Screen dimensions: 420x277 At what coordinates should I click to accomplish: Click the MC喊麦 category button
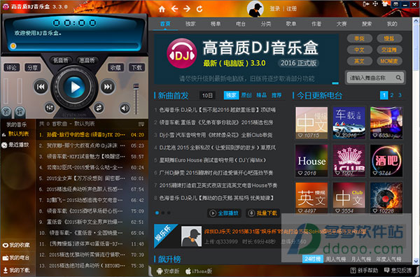click(x=389, y=61)
